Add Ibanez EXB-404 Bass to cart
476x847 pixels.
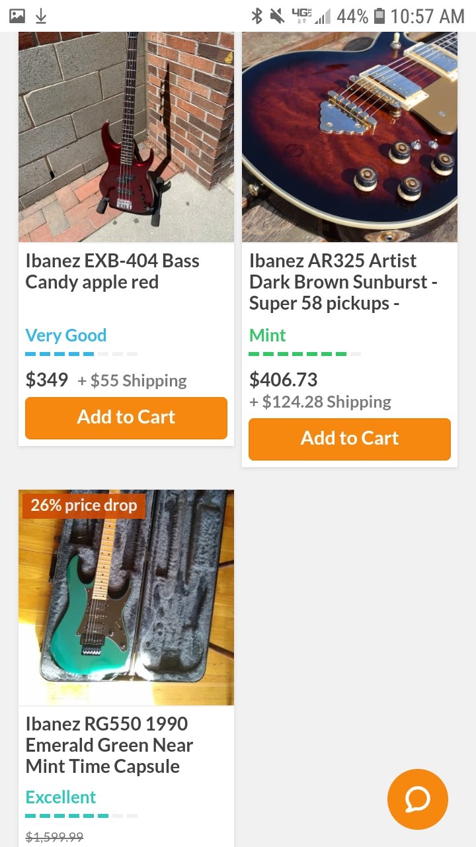coord(126,418)
